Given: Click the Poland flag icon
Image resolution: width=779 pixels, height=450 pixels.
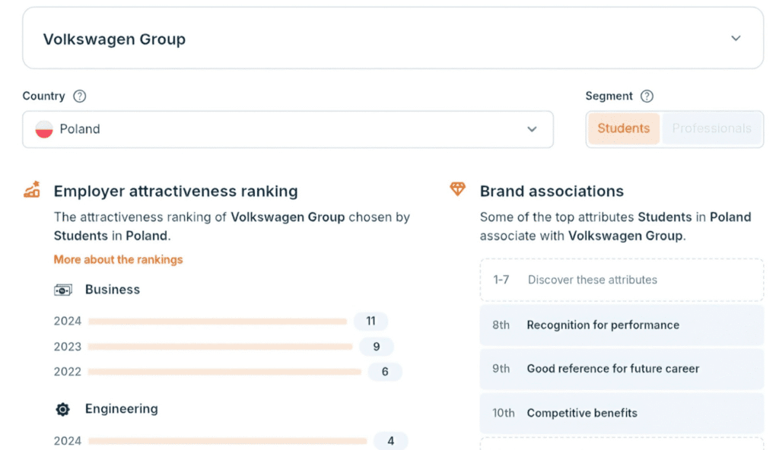Looking at the screenshot, I should click(44, 129).
